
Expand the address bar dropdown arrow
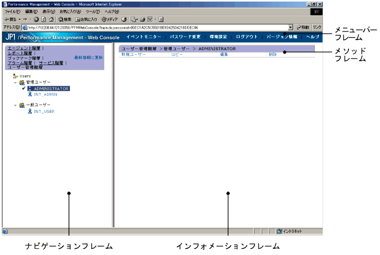(x=291, y=28)
